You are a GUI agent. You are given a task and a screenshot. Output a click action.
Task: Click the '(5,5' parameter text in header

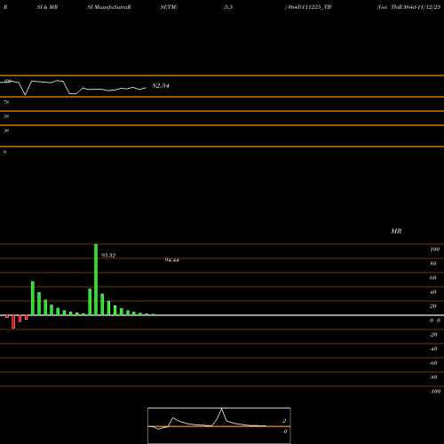(x=228, y=7)
